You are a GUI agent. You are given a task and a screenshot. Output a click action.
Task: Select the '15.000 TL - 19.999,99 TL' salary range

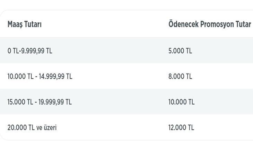point(40,102)
